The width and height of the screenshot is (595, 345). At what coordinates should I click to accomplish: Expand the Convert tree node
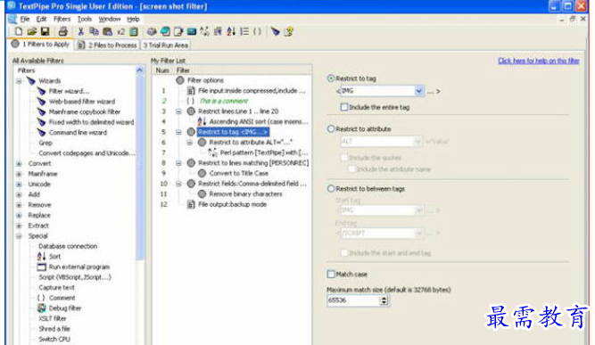19,164
